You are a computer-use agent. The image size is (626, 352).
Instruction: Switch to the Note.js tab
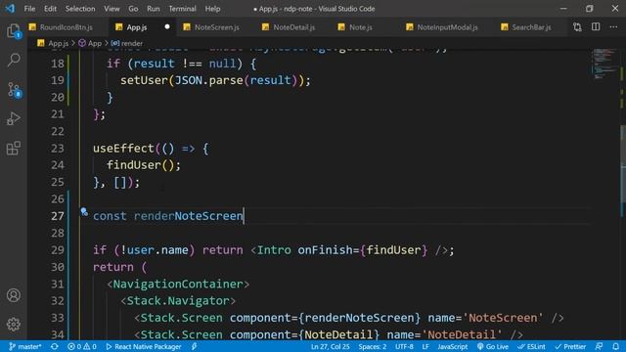coord(361,27)
